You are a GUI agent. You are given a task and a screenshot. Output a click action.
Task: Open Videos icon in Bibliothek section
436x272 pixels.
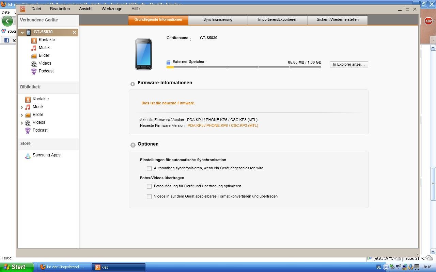(28, 123)
